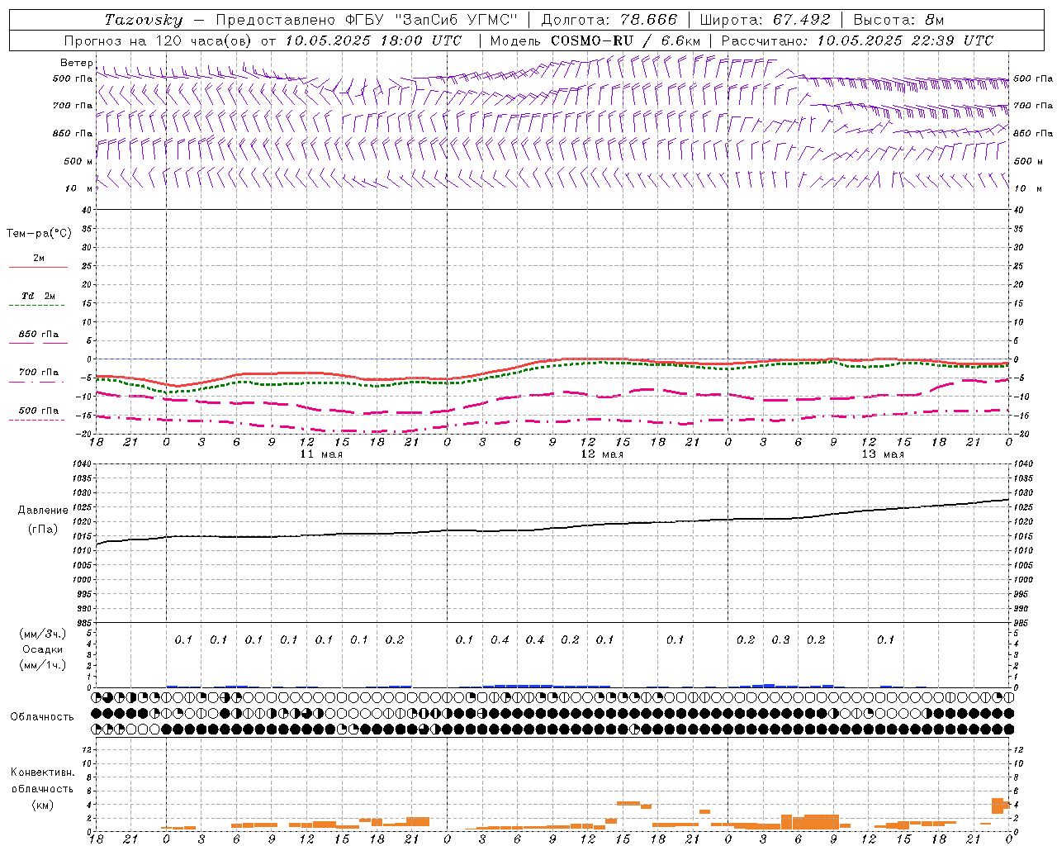The image size is (1057, 846).
Task: Click the 10 м wind level label at left
Action: point(78,188)
